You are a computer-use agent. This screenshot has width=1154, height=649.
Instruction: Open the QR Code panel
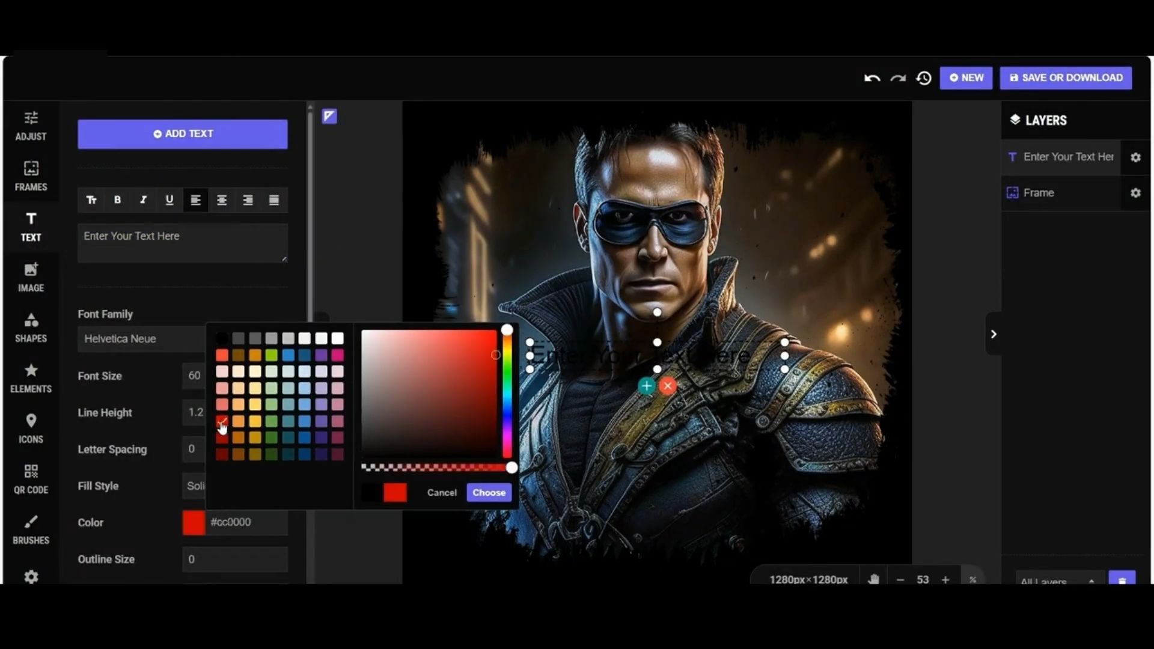(x=31, y=479)
